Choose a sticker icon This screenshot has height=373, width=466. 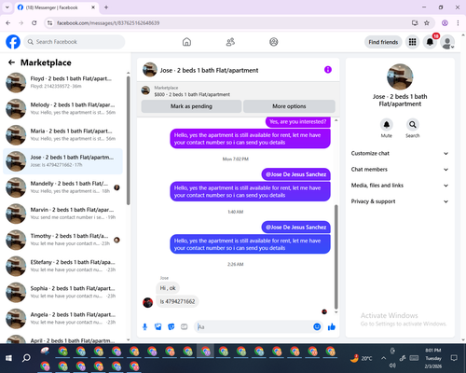(171, 326)
